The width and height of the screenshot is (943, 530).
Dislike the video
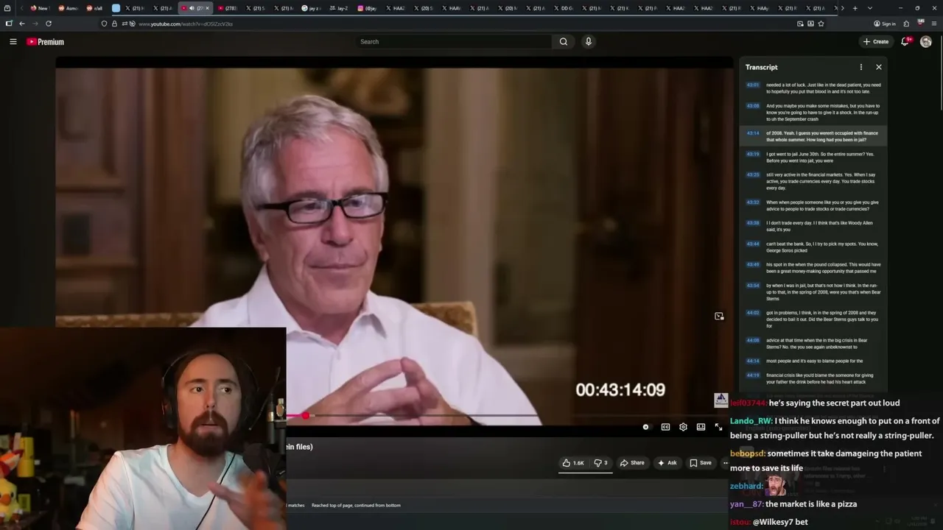click(600, 463)
